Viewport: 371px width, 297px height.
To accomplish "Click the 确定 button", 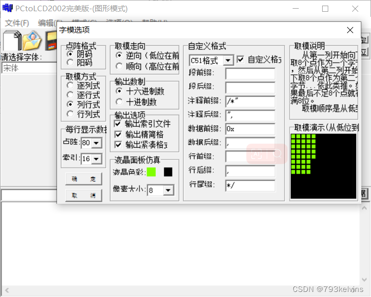I will (x=83, y=179).
